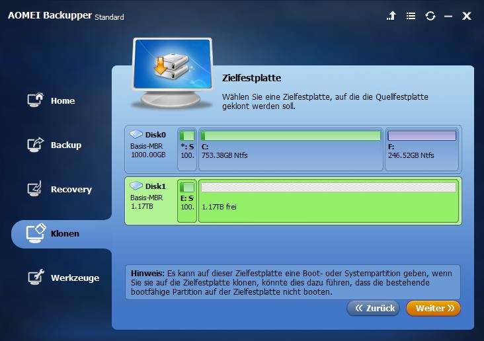Viewport: 484px width, 341px height.
Task: Click the C: 753.38GB Ntfs partition
Action: [291, 149]
